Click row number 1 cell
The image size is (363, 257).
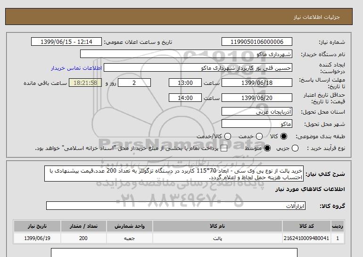338,238
